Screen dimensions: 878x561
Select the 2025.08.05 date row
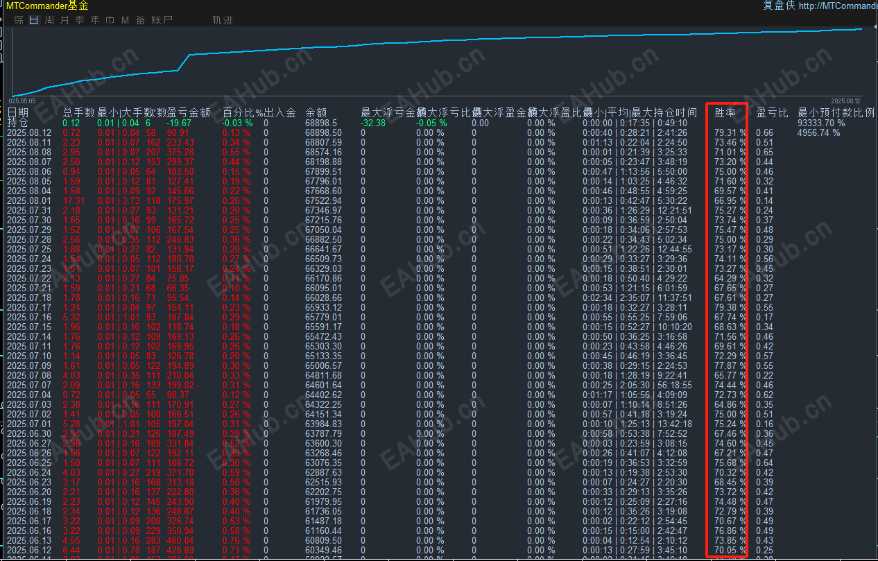(x=29, y=181)
